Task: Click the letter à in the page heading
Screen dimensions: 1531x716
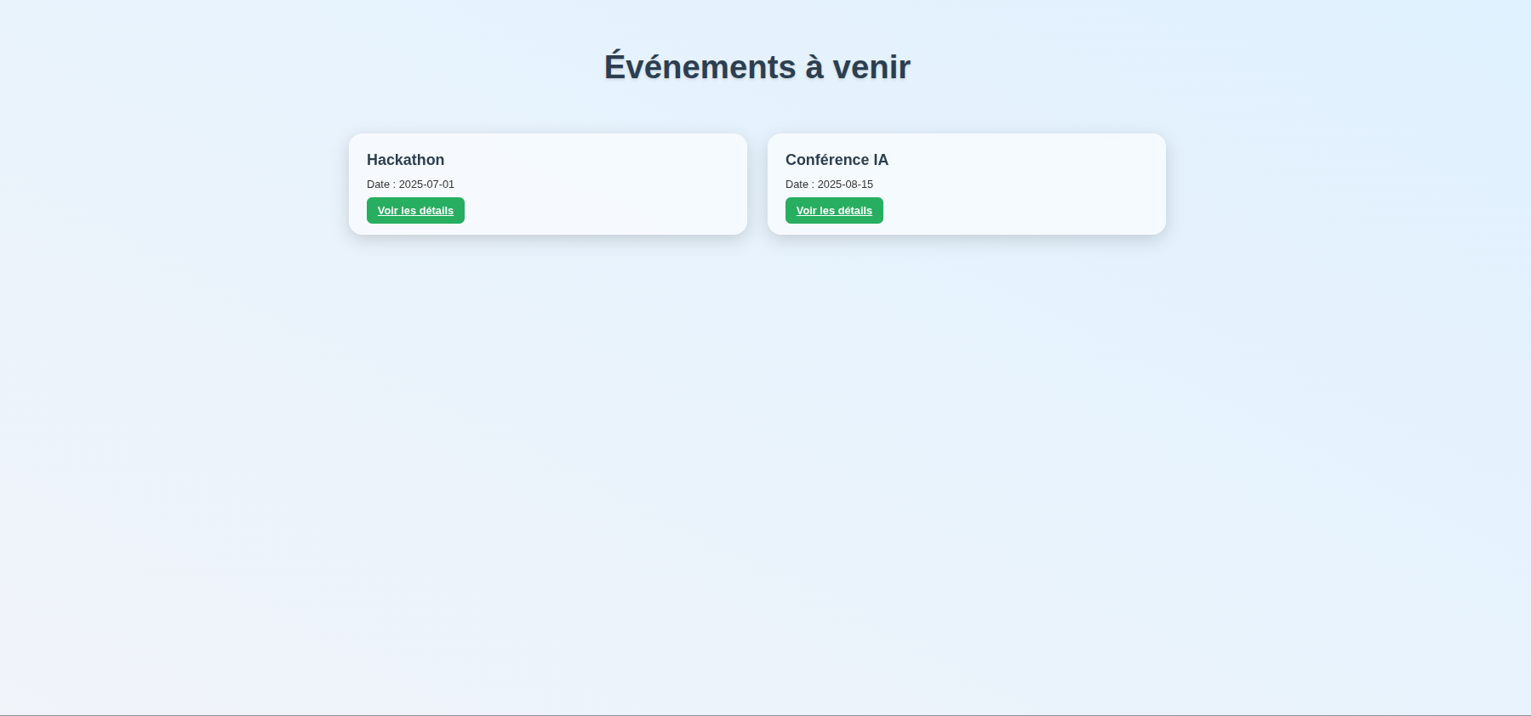Action: (x=814, y=67)
